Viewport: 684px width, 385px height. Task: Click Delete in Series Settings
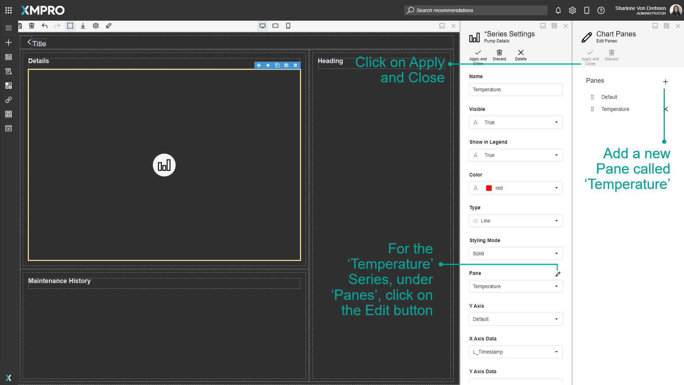pos(520,55)
